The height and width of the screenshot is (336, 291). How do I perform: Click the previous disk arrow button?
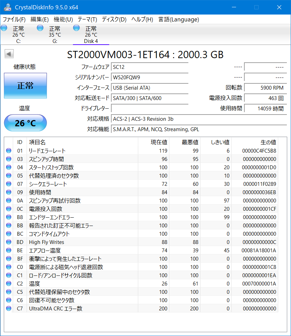pyautogui.click(x=9, y=54)
